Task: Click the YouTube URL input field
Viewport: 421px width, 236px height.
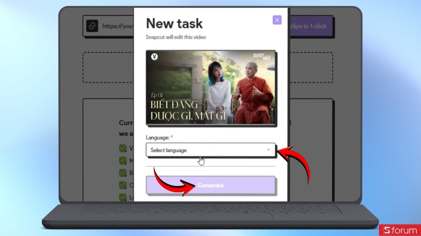Action: coord(117,26)
